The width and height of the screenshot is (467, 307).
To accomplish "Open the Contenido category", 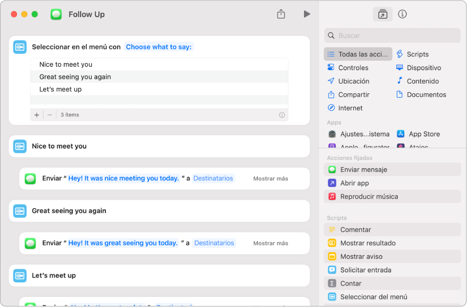I will (x=417, y=81).
